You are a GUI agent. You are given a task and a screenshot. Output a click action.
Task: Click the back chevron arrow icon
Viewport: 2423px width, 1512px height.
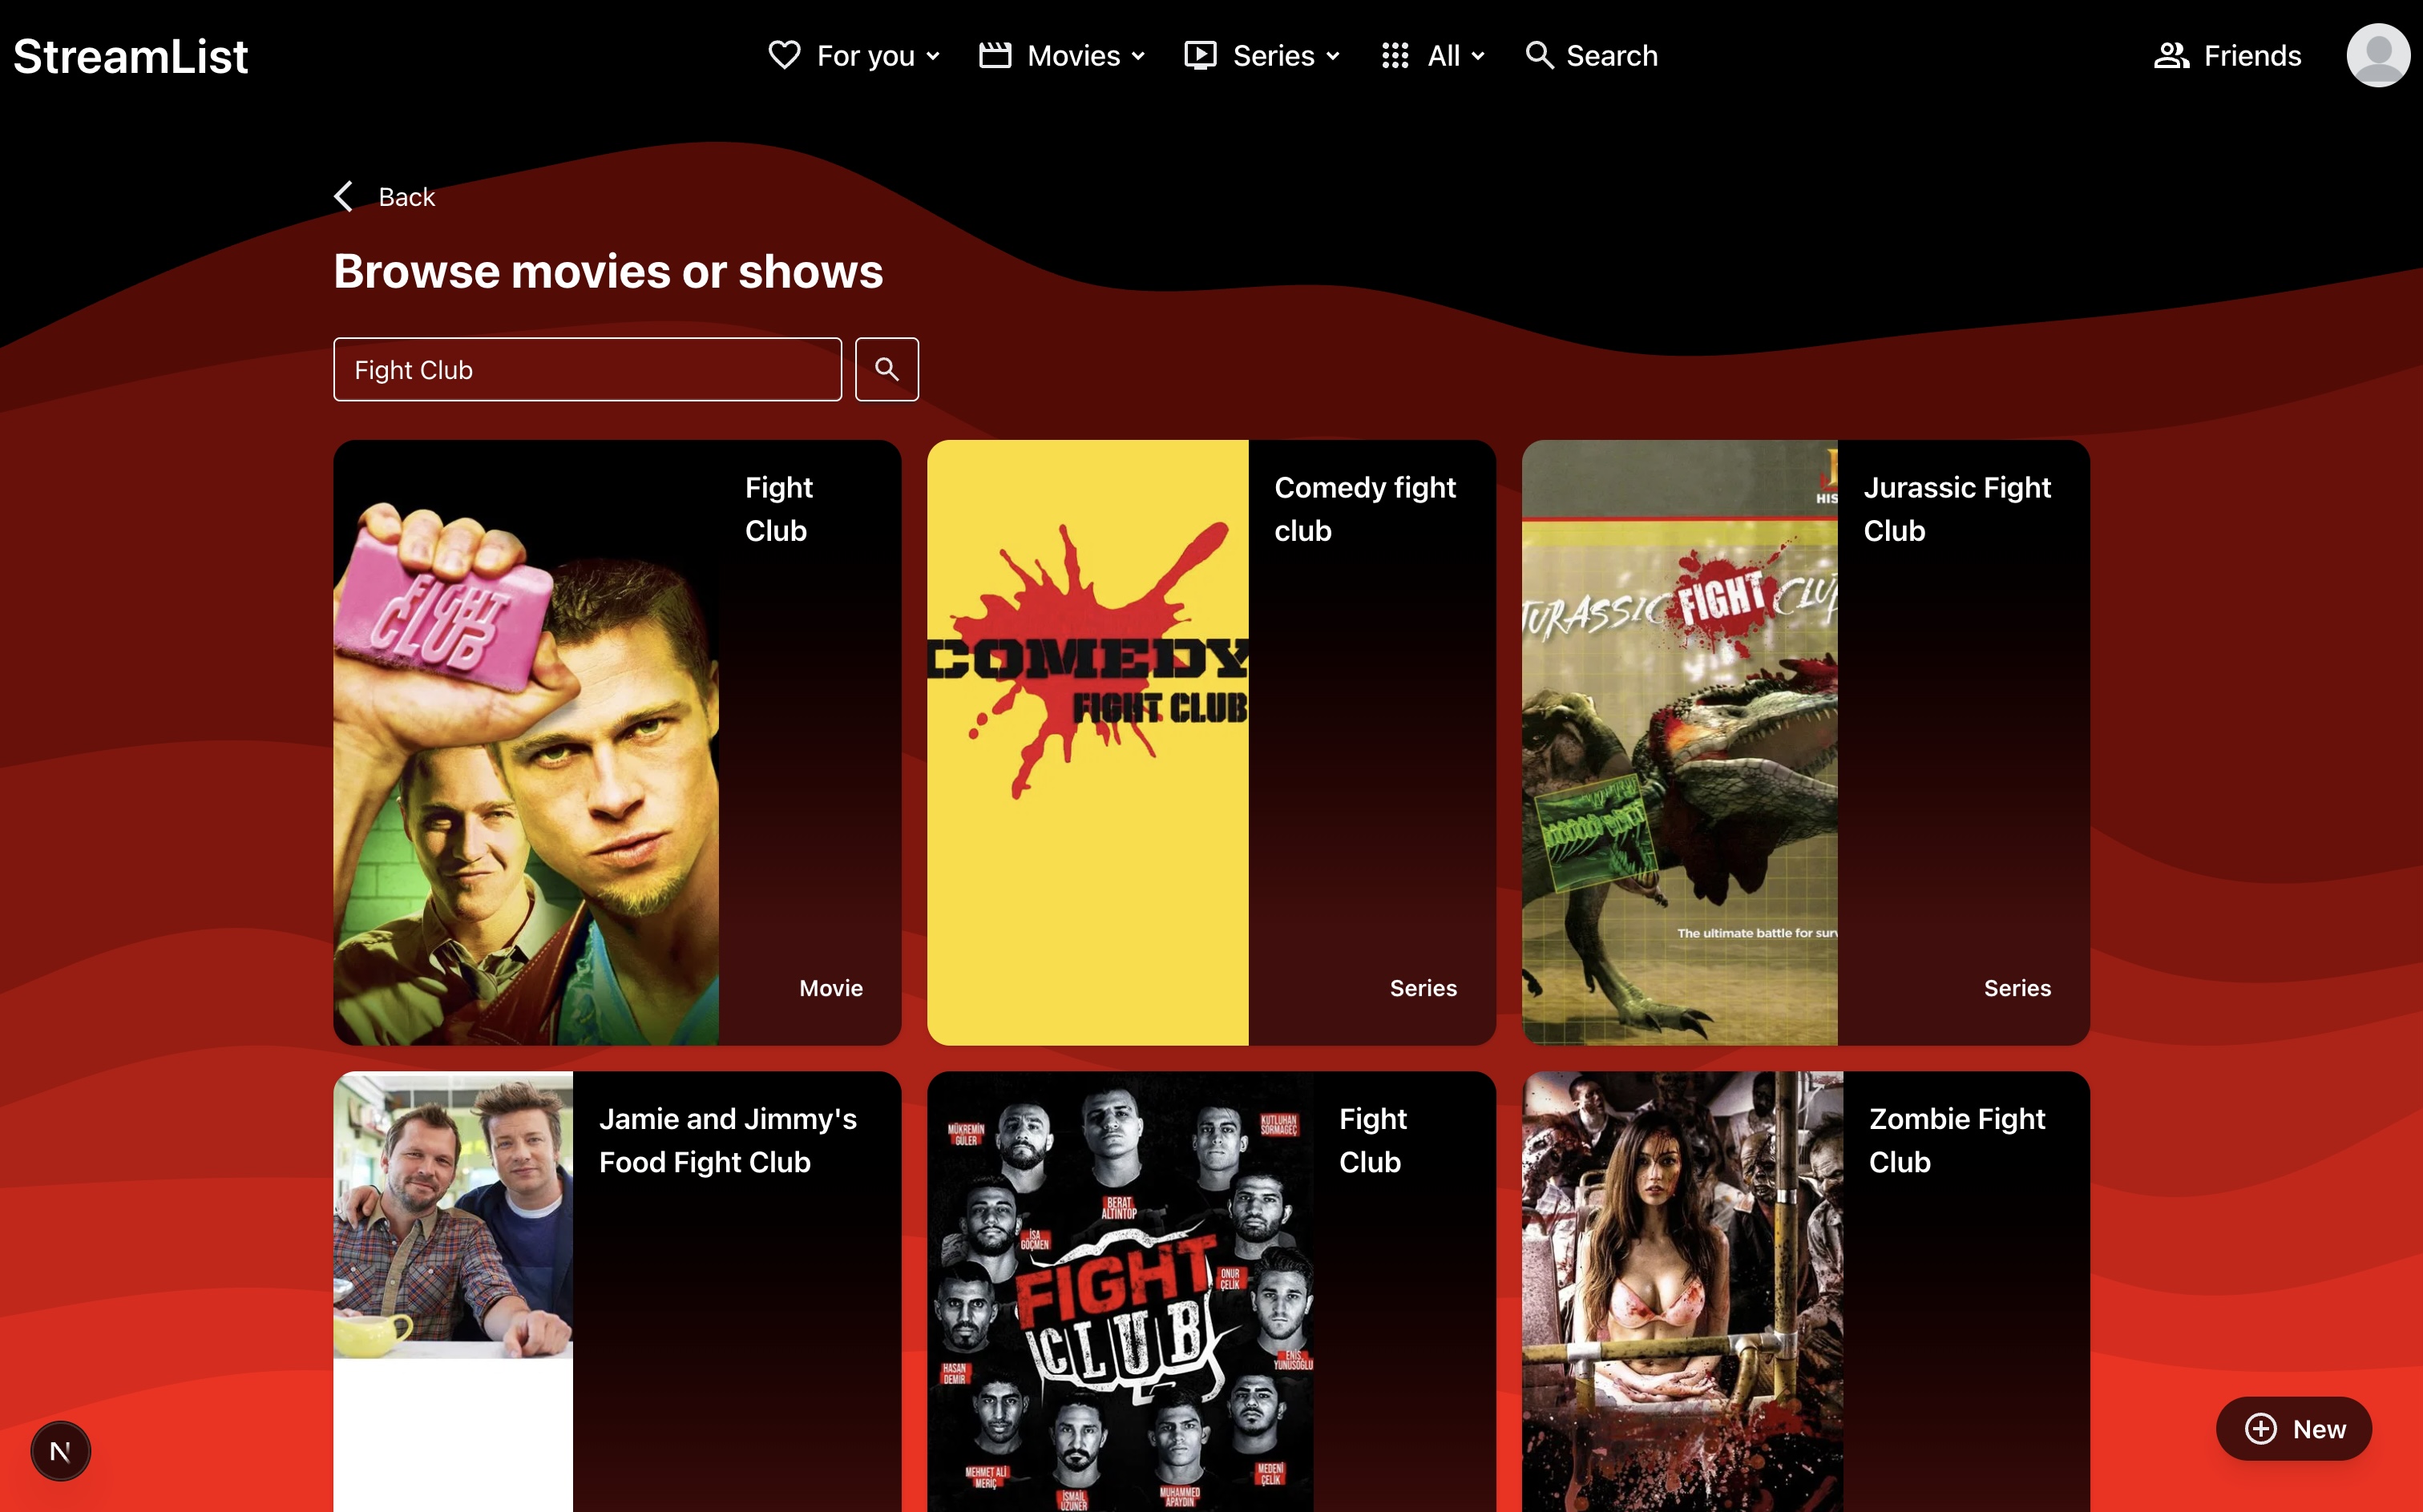[344, 196]
